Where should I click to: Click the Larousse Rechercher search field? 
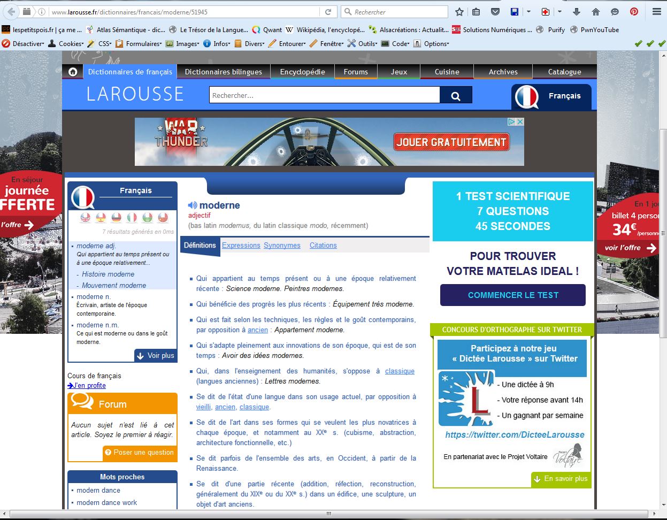[324, 96]
